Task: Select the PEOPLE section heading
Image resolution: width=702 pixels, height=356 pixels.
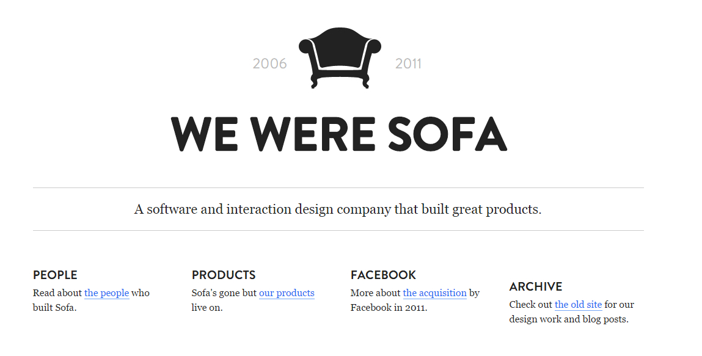Action: (x=55, y=275)
